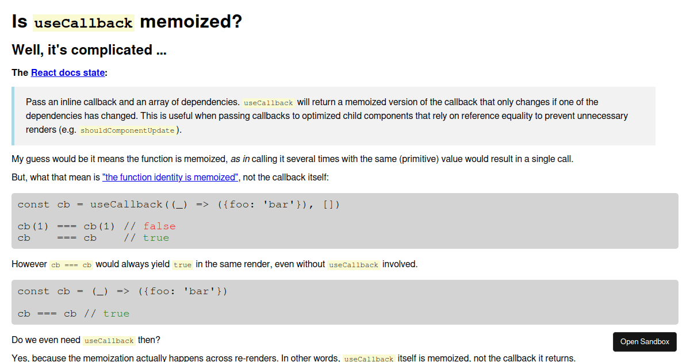
Task: Click the Open Sandbox button
Action: [x=645, y=341]
